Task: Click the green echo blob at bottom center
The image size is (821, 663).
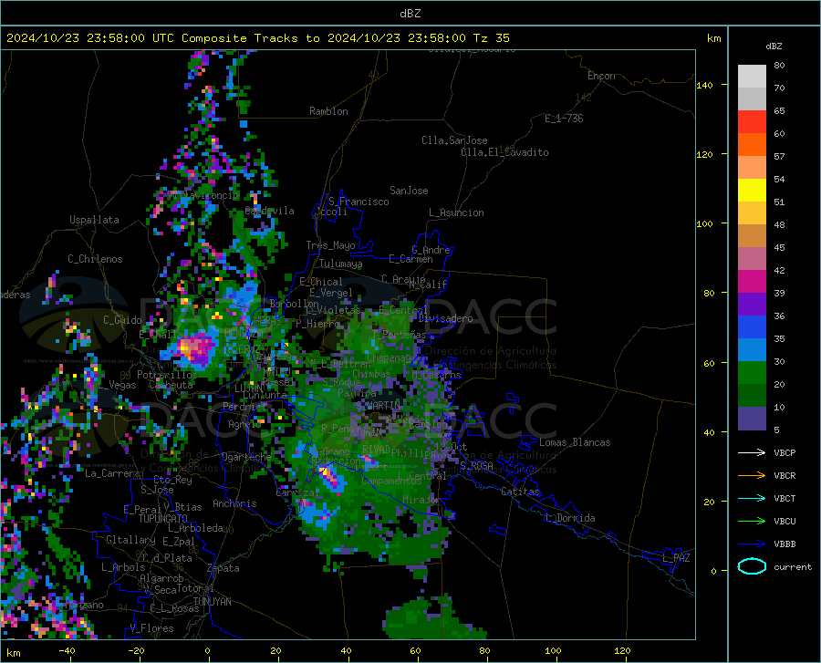Action: tap(432, 618)
